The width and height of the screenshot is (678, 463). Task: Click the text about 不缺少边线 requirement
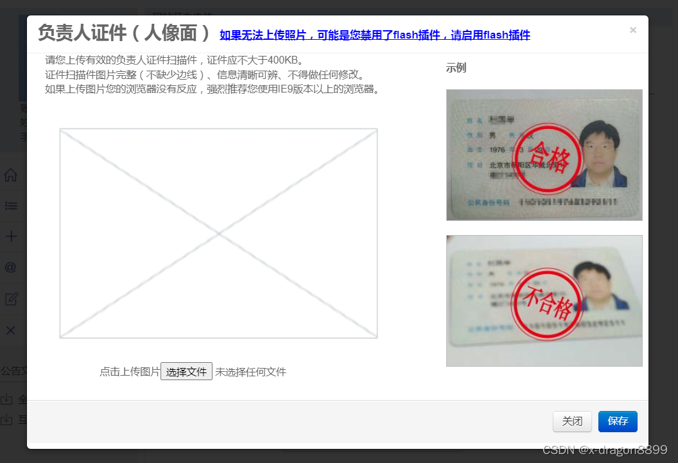tap(205, 74)
